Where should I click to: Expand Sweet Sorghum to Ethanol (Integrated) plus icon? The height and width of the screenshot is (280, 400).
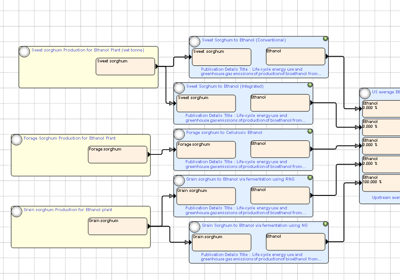[310, 85]
